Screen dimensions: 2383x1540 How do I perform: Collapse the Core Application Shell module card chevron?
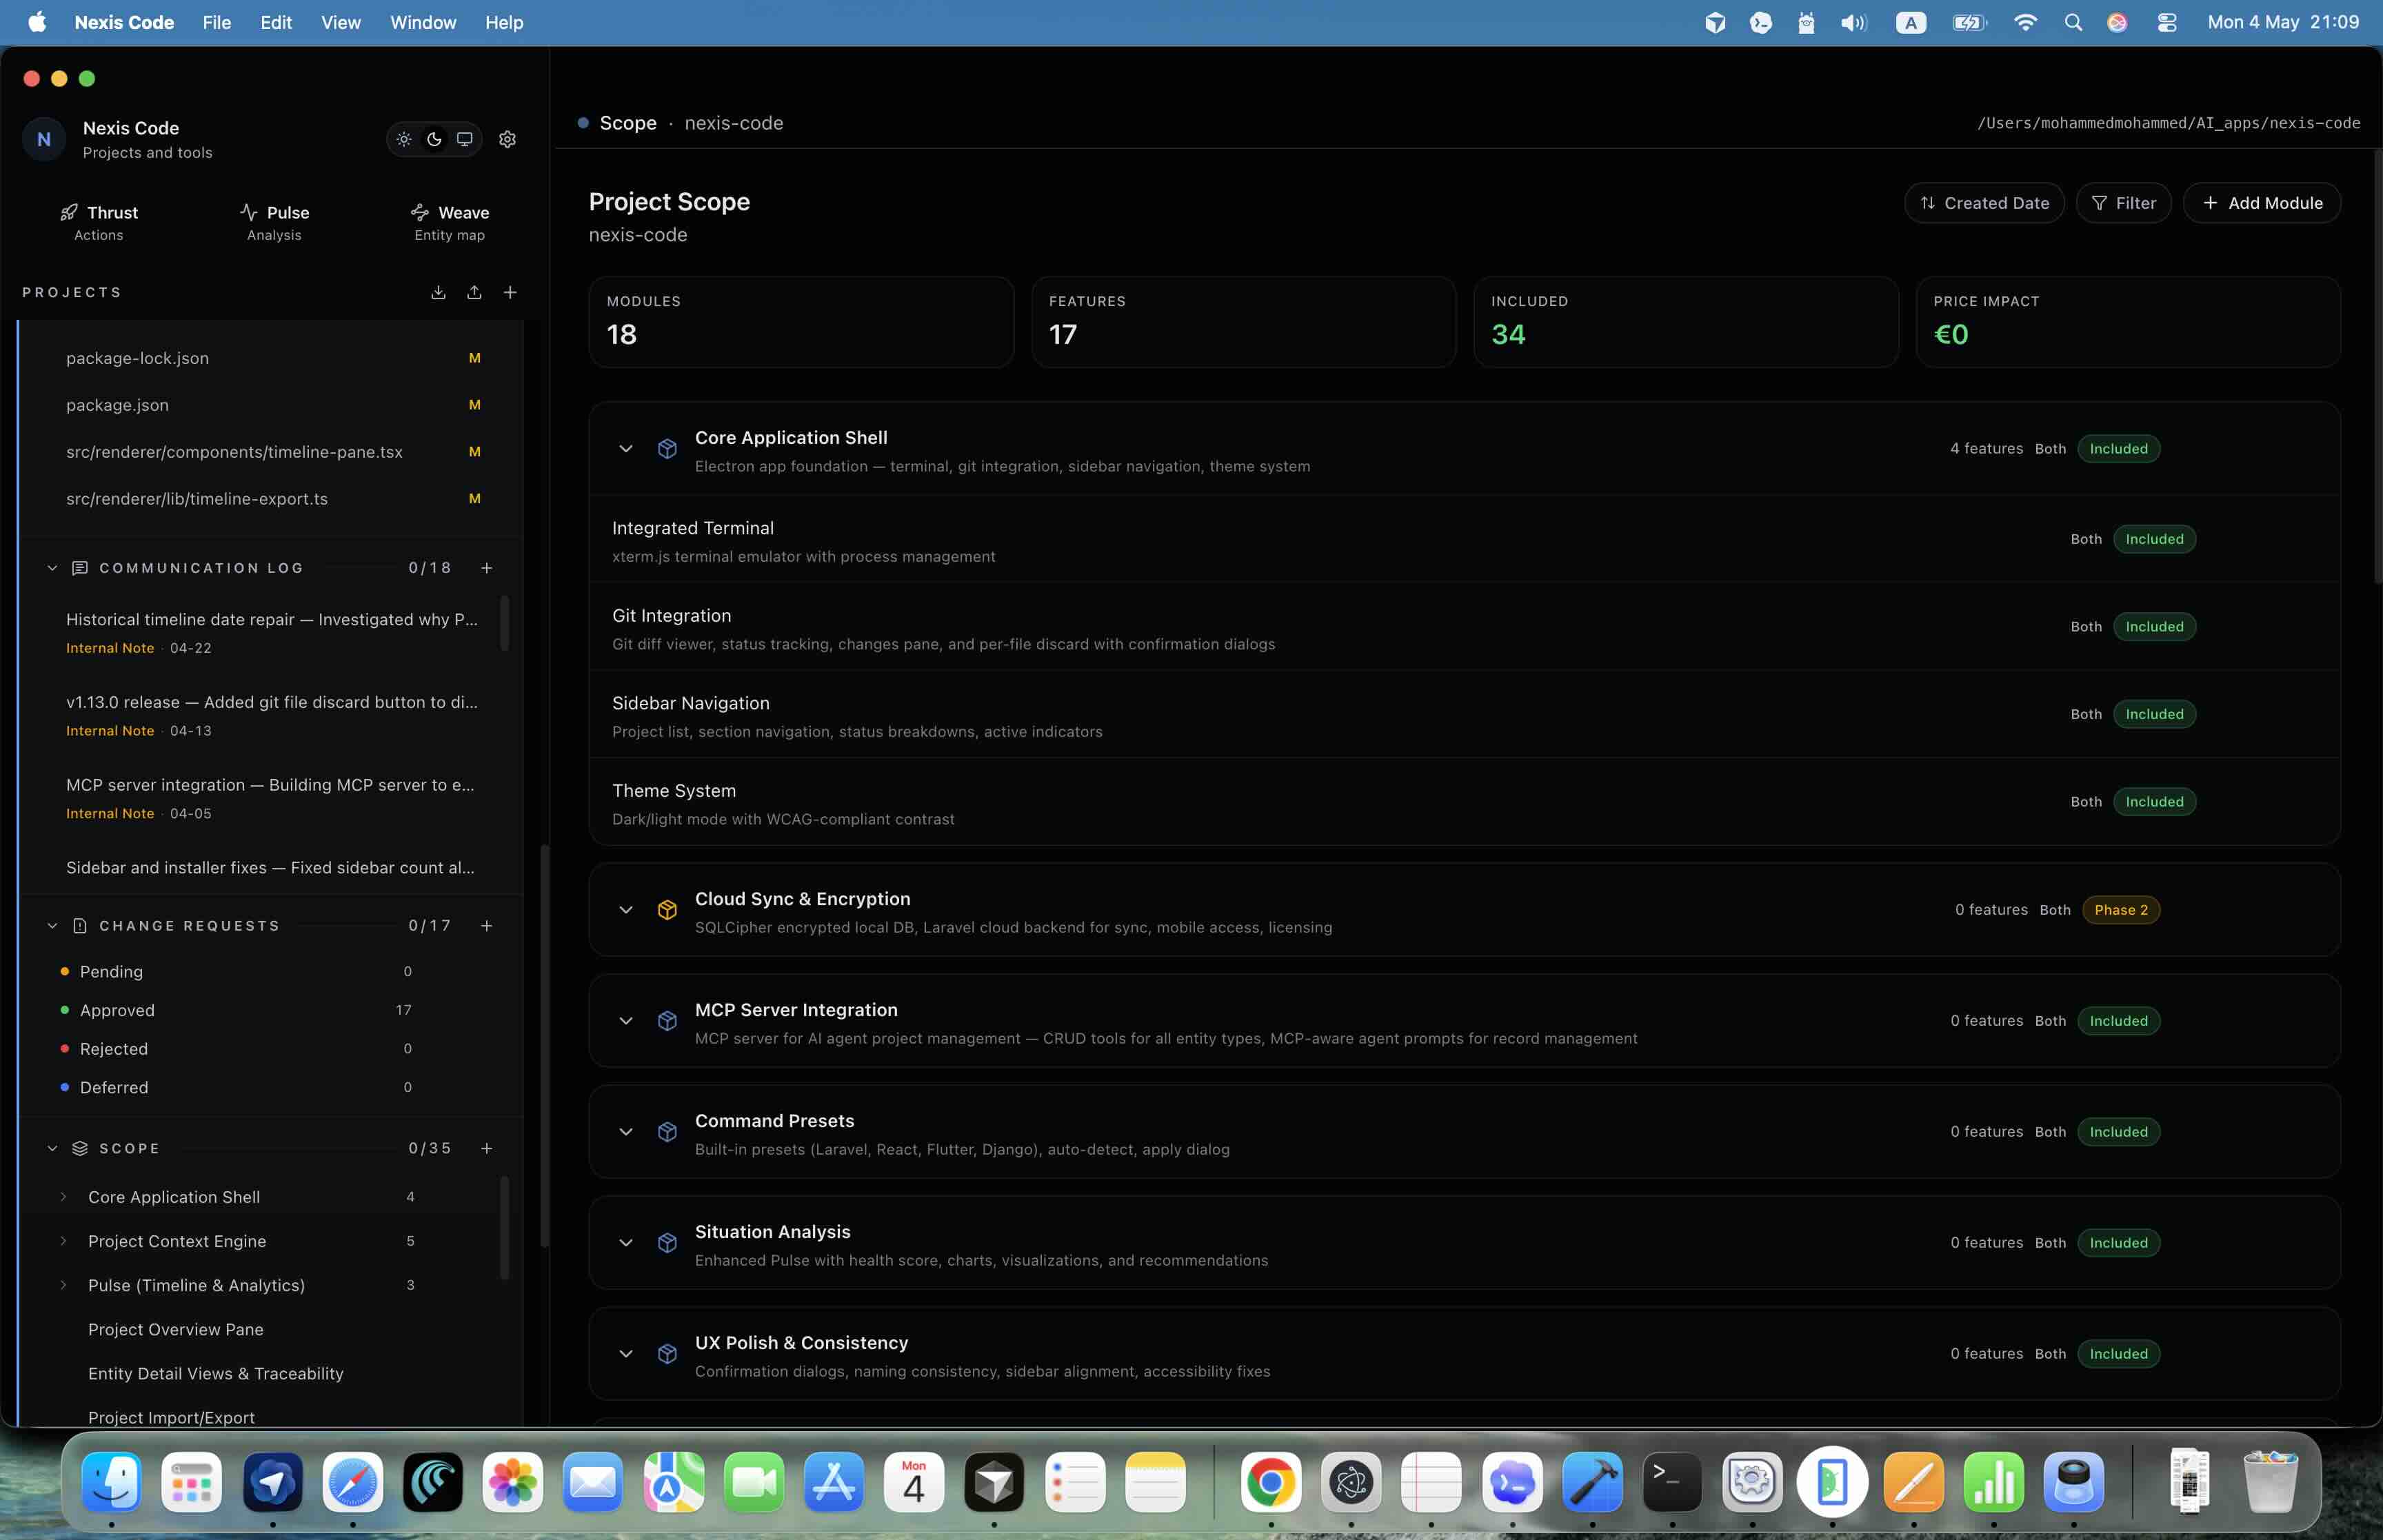click(626, 449)
